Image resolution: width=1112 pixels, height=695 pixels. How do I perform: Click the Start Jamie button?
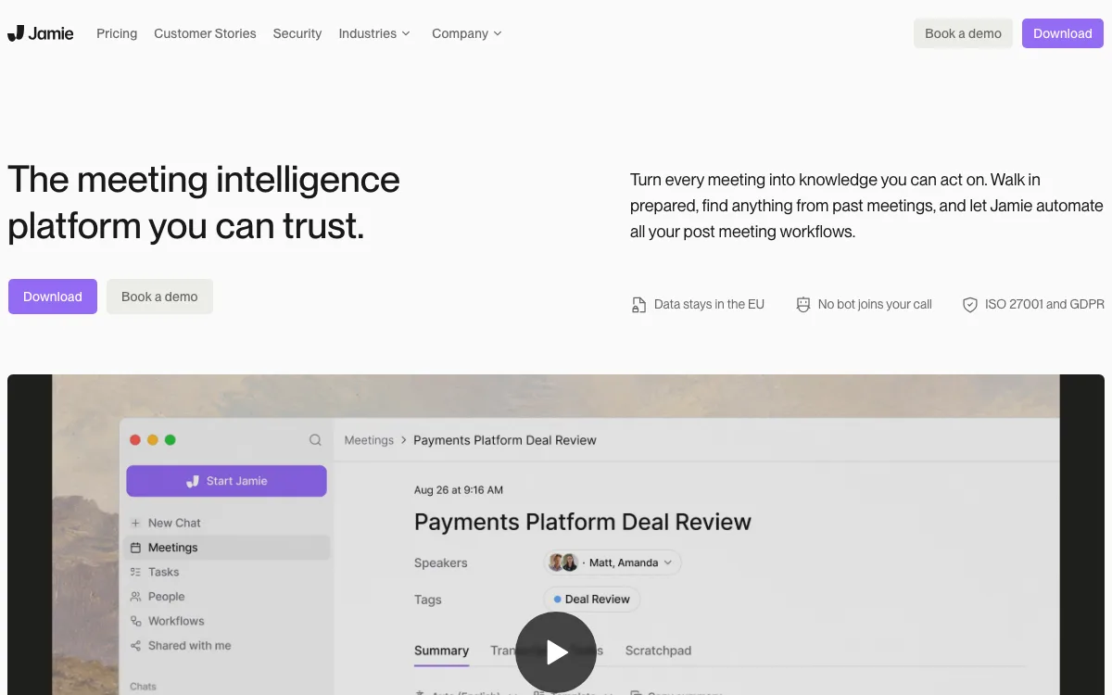pyautogui.click(x=226, y=481)
